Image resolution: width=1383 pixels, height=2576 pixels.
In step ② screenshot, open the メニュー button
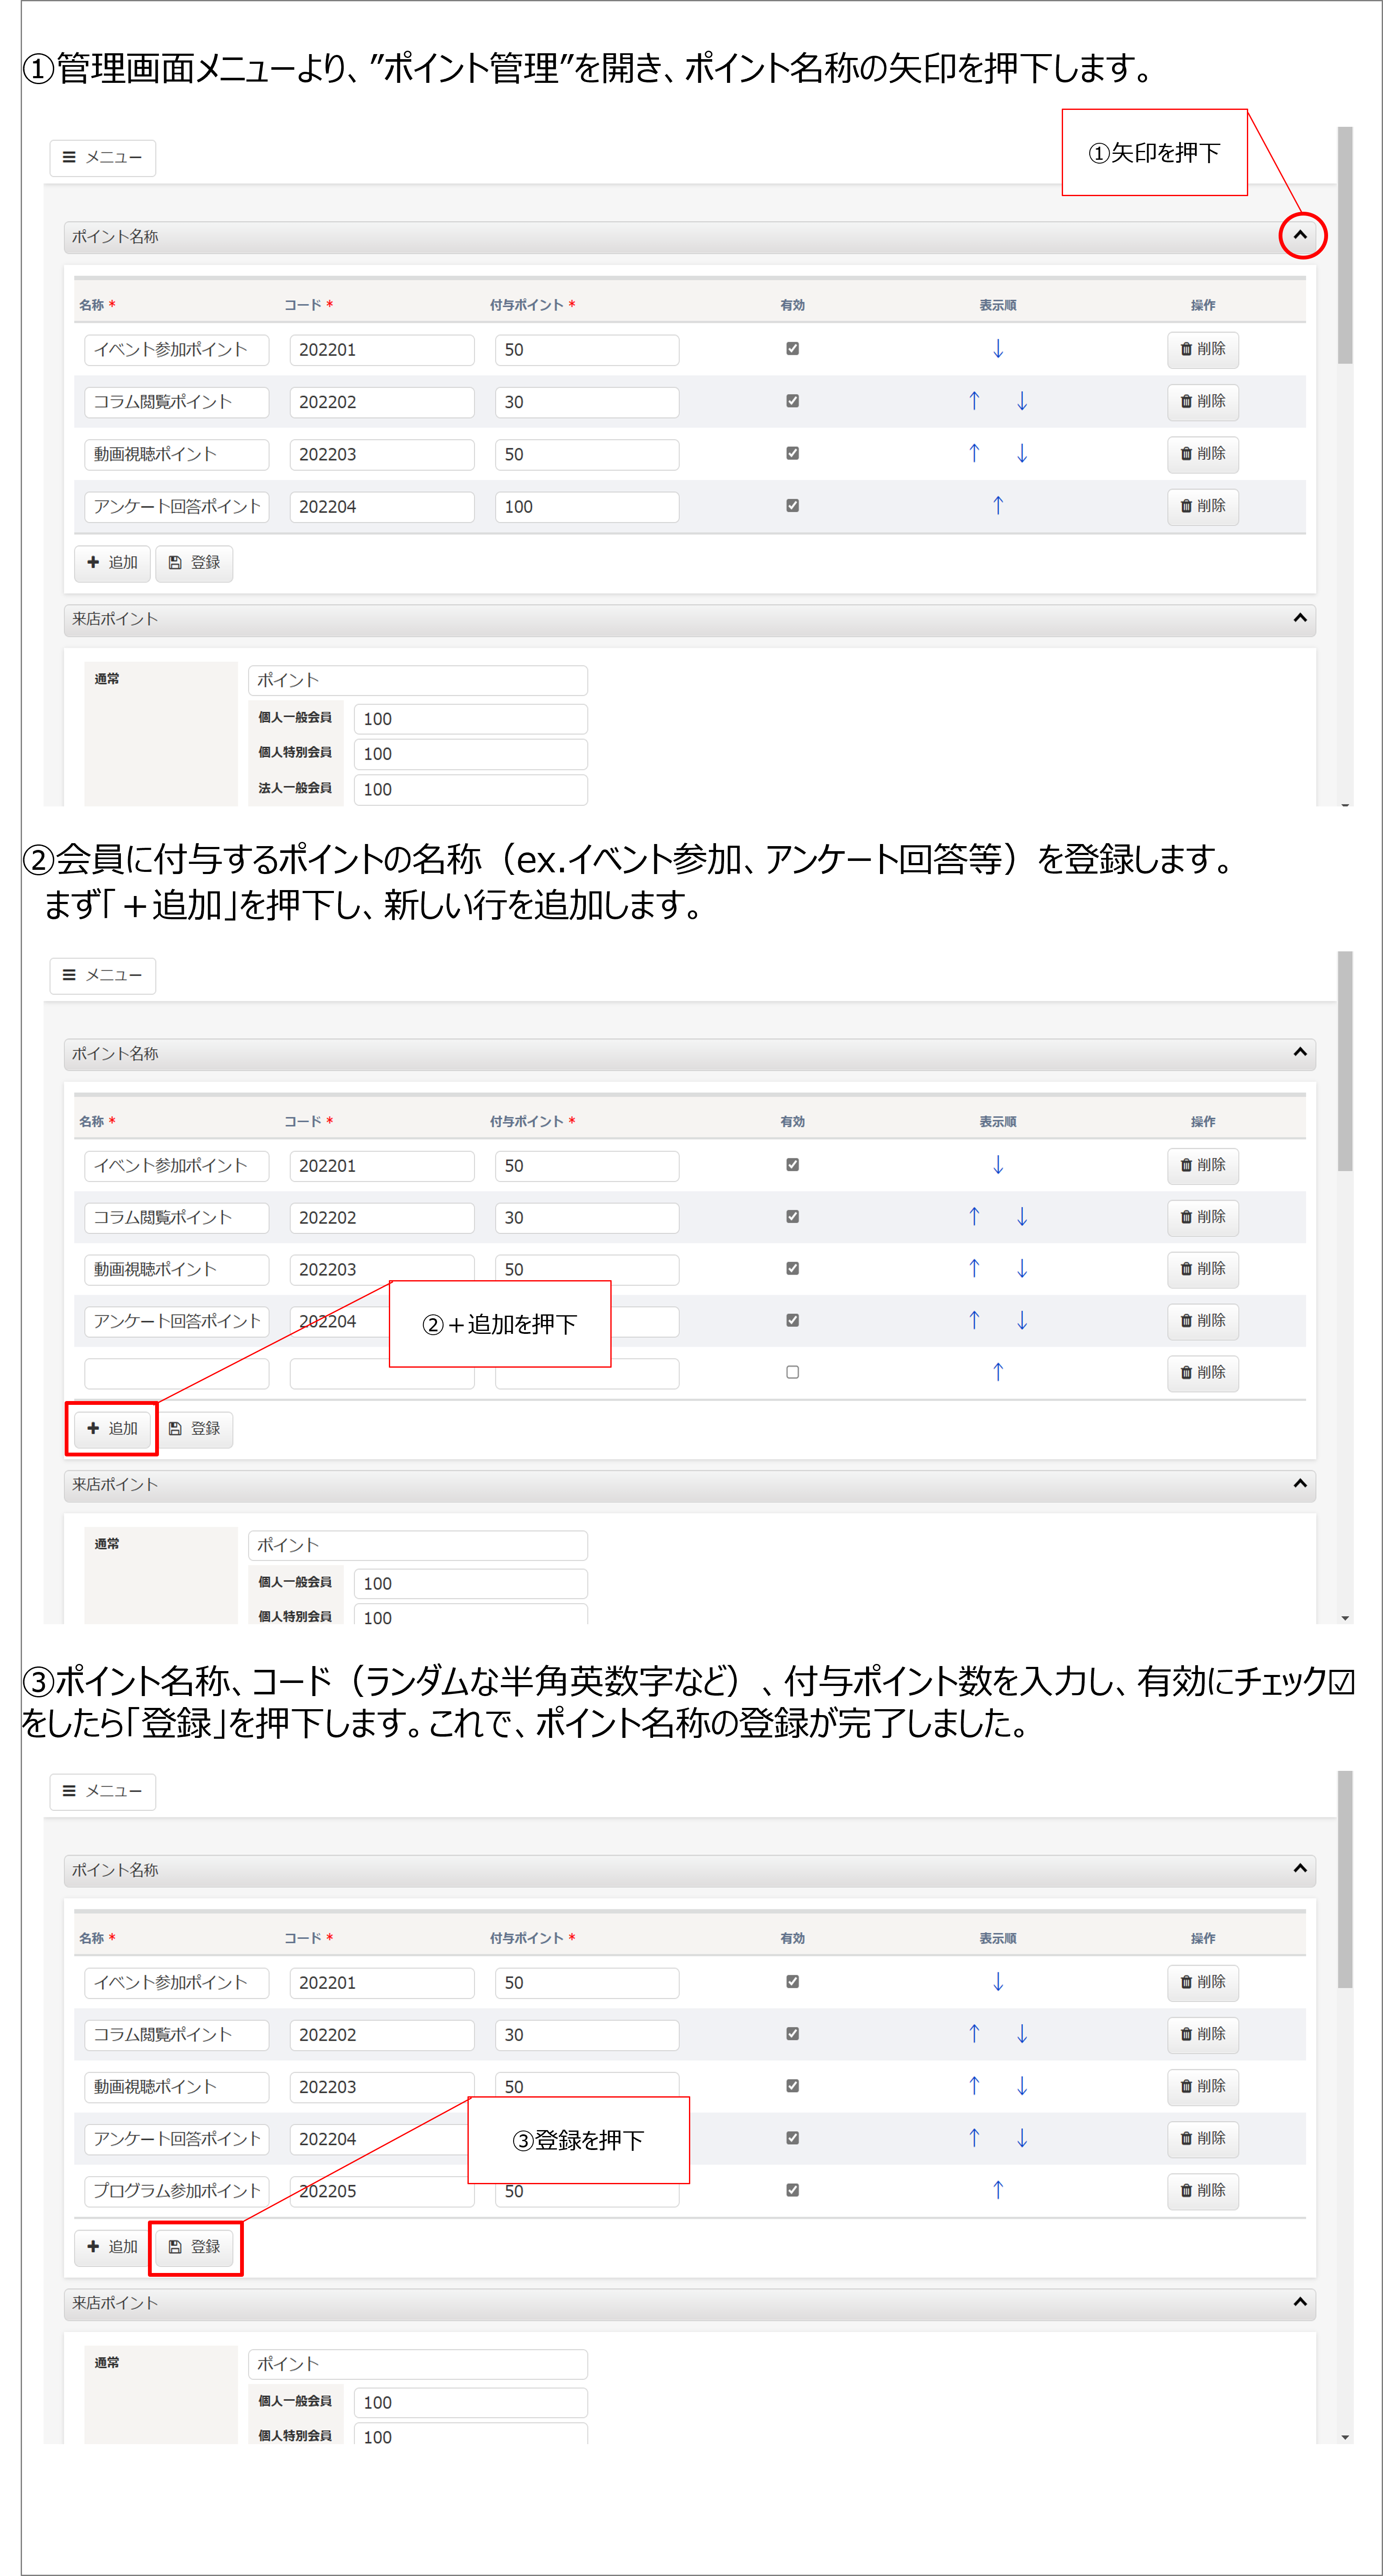103,975
